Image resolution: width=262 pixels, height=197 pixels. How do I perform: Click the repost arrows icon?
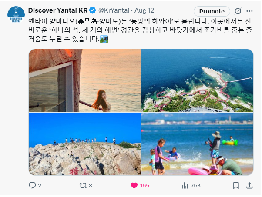point(83,186)
